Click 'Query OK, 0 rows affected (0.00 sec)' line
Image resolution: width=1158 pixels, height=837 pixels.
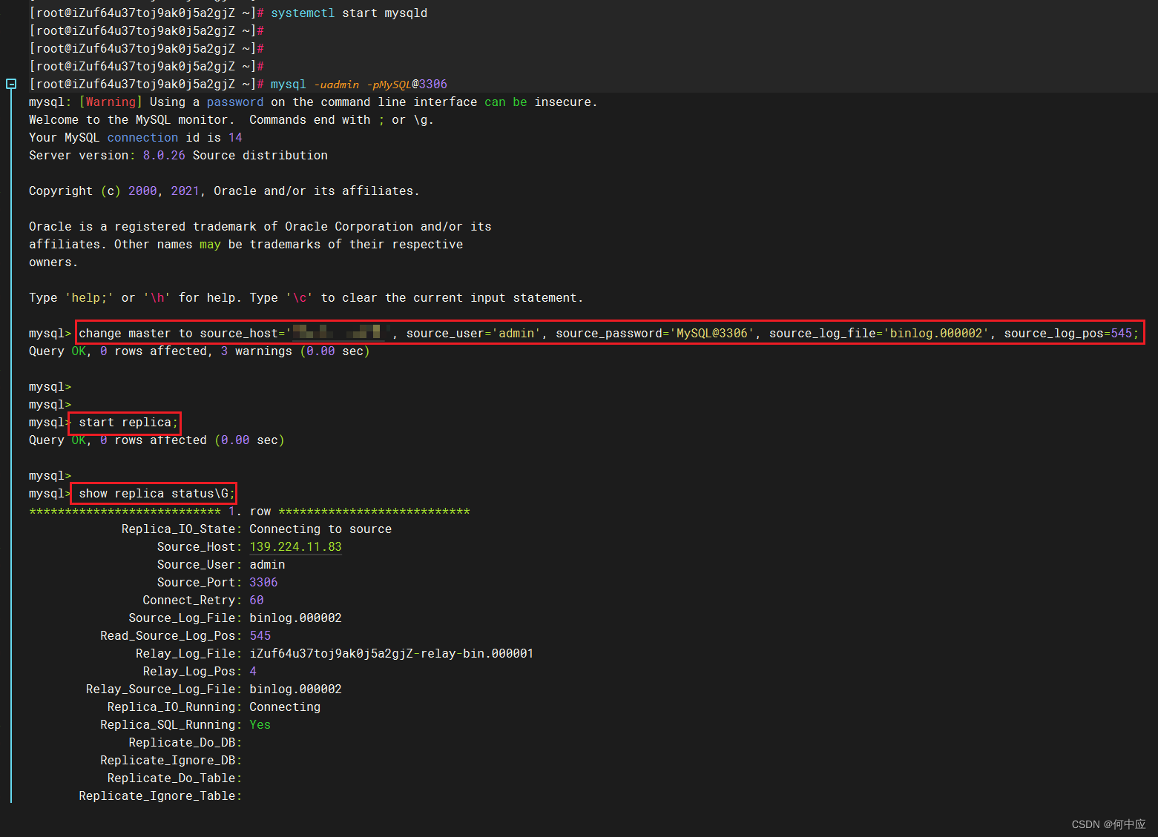click(x=157, y=440)
